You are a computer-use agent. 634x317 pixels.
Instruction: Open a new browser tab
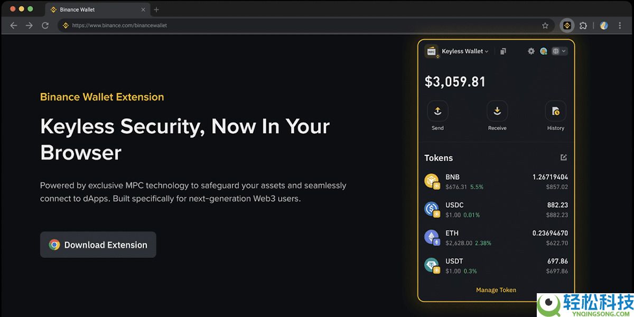pyautogui.click(x=156, y=10)
